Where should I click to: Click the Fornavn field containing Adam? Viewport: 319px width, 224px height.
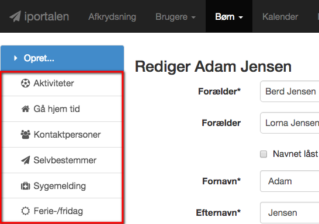click(290, 181)
